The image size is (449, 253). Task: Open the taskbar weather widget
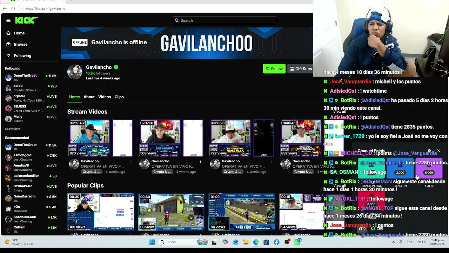tap(19, 242)
